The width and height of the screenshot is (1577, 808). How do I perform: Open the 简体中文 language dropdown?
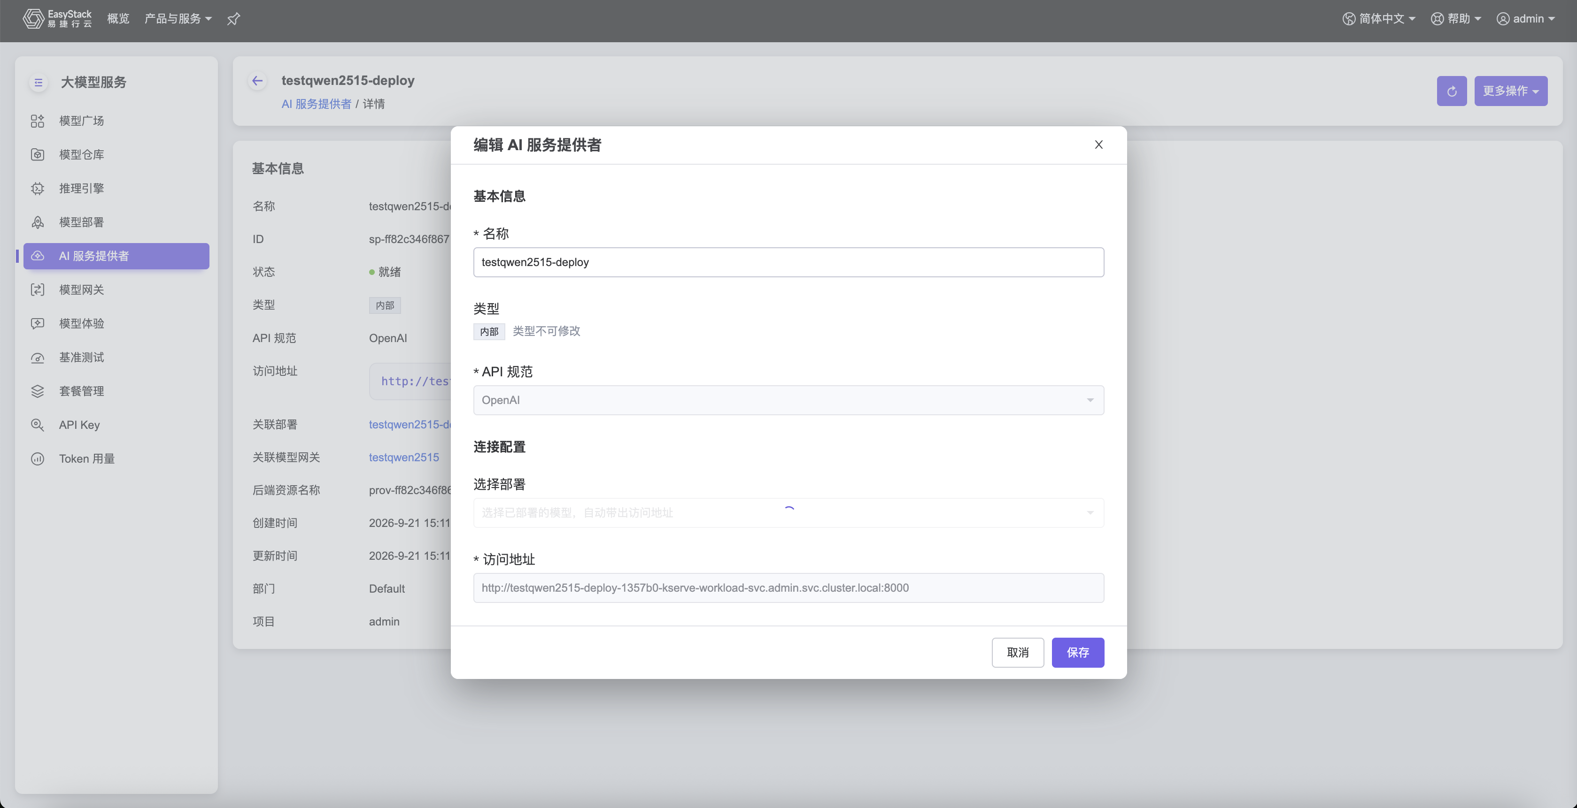click(x=1379, y=19)
